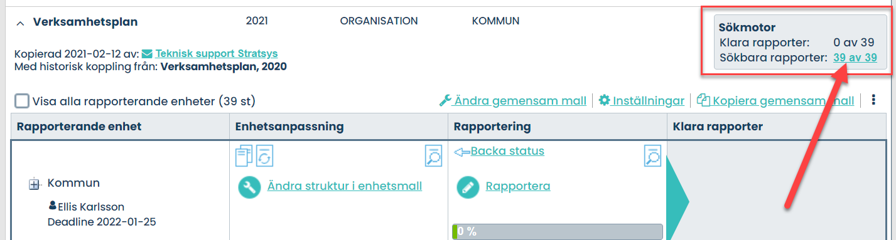Open the '39 av 39' searchable reports link

pos(855,58)
